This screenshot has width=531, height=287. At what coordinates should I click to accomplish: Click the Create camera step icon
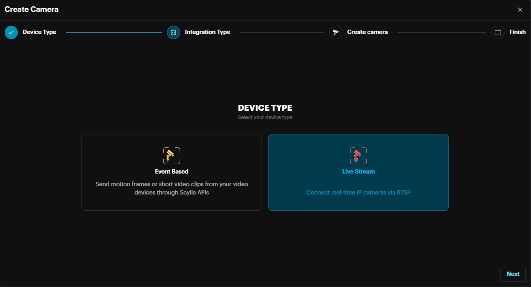[336, 32]
